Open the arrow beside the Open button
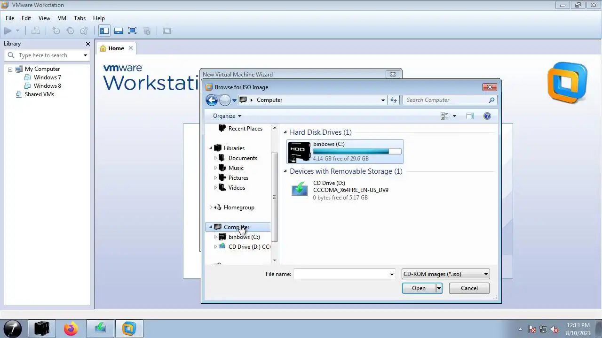The image size is (602, 338). 439,288
